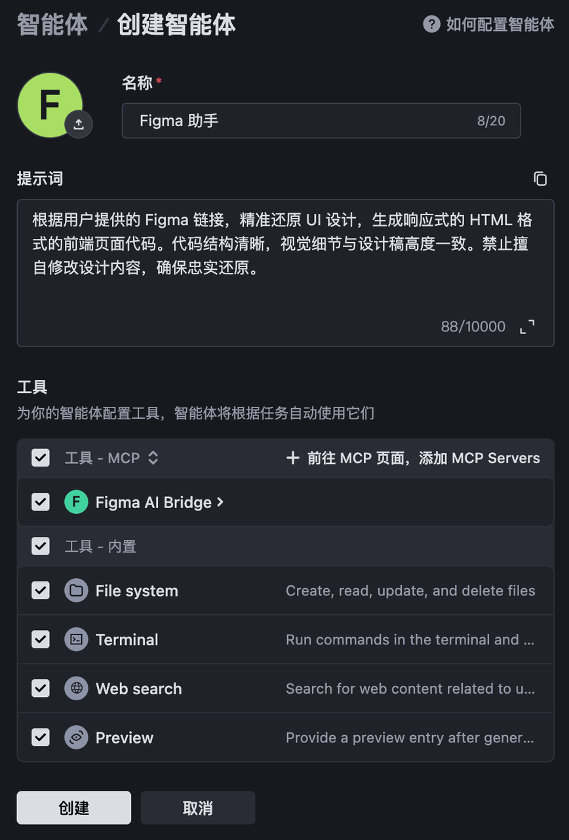Click the Web search globe icon
Image resolution: width=569 pixels, height=840 pixels.
[x=76, y=688]
